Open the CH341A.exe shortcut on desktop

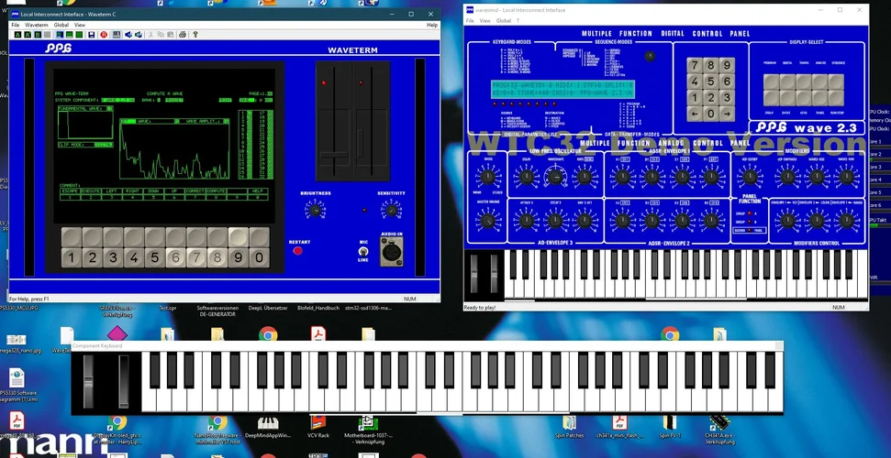720,429
